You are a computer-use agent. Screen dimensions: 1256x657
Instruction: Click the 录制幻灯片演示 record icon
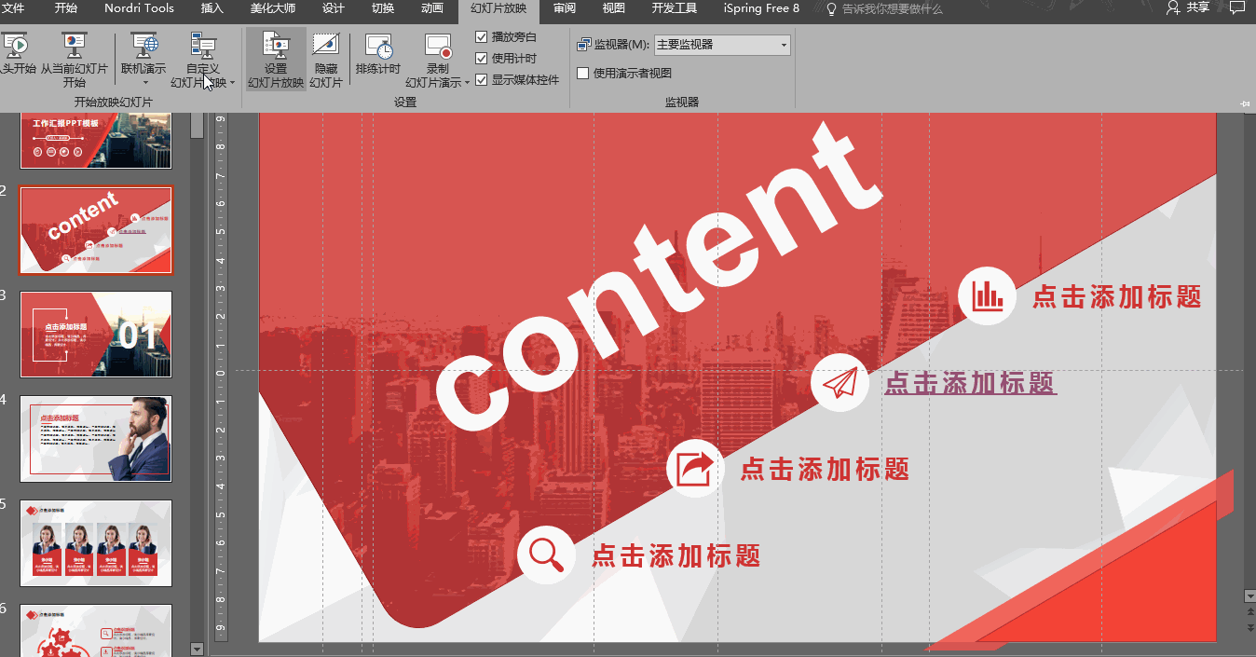tap(438, 46)
